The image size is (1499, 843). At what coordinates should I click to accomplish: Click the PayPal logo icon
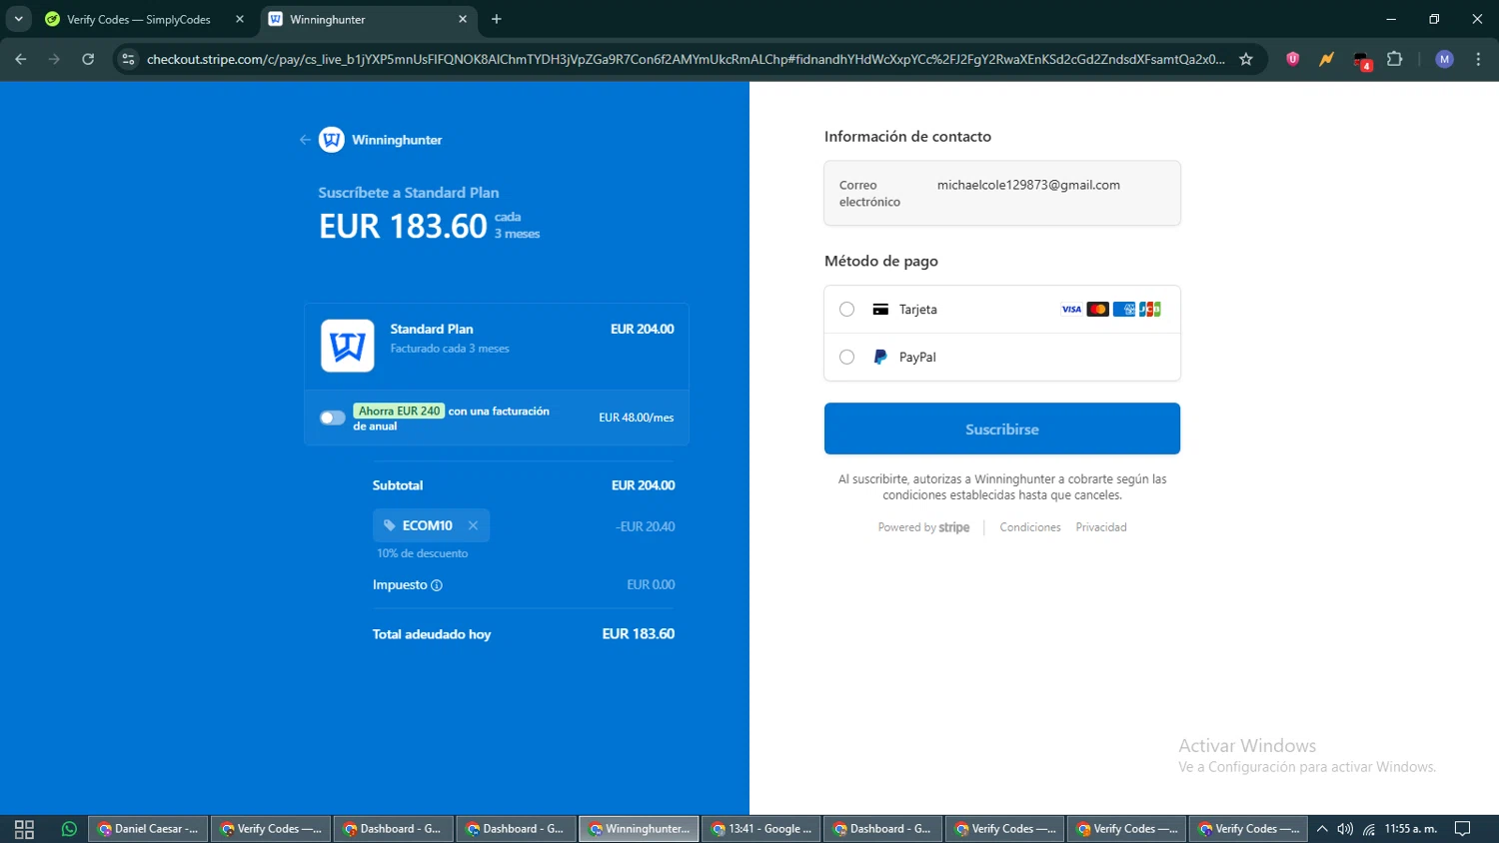click(x=880, y=357)
